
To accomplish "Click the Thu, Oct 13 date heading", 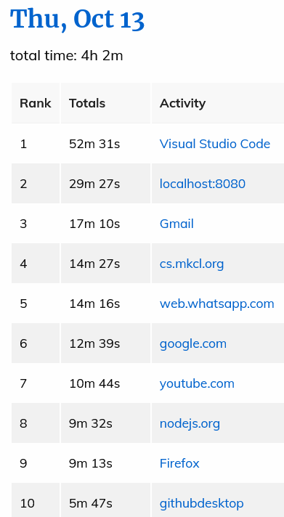I will (77, 20).
